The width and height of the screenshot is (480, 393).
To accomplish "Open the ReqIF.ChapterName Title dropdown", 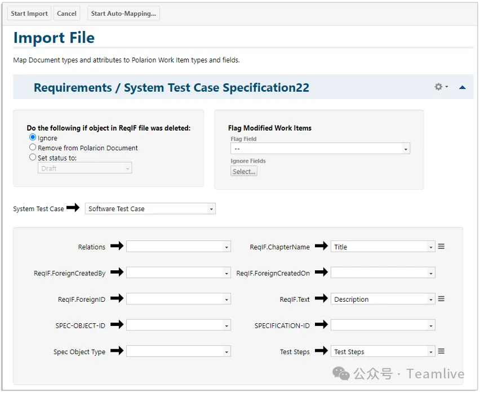I will click(383, 247).
